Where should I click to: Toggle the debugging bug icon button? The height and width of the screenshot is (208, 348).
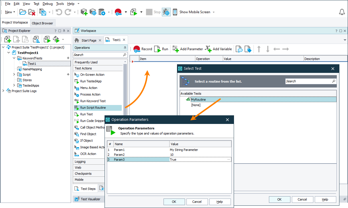pyautogui.click(x=166, y=12)
